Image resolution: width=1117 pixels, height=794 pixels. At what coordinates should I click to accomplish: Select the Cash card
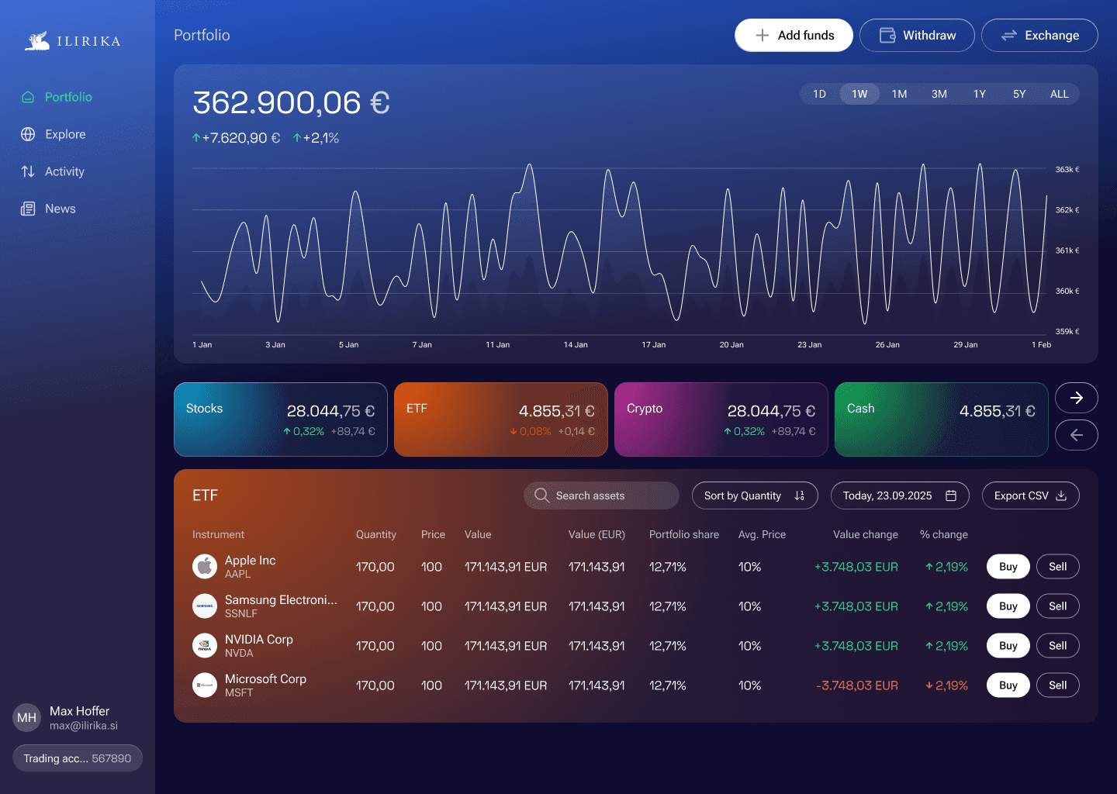[942, 419]
